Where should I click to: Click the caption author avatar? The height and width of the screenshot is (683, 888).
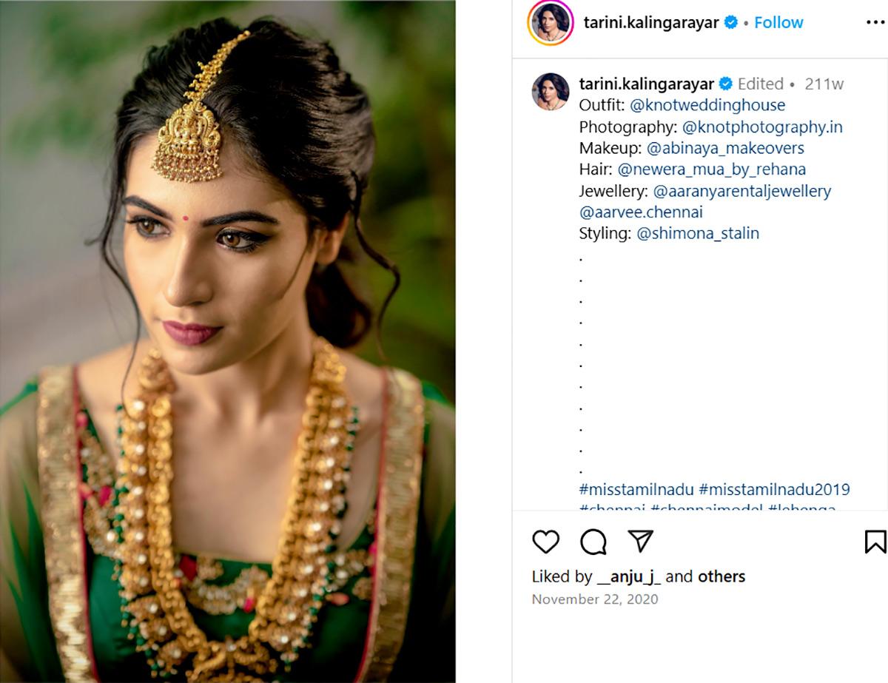point(550,92)
